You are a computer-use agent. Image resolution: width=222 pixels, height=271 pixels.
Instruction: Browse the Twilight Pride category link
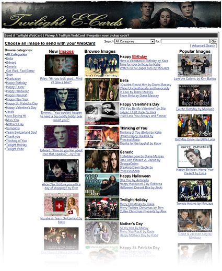(x=15, y=149)
